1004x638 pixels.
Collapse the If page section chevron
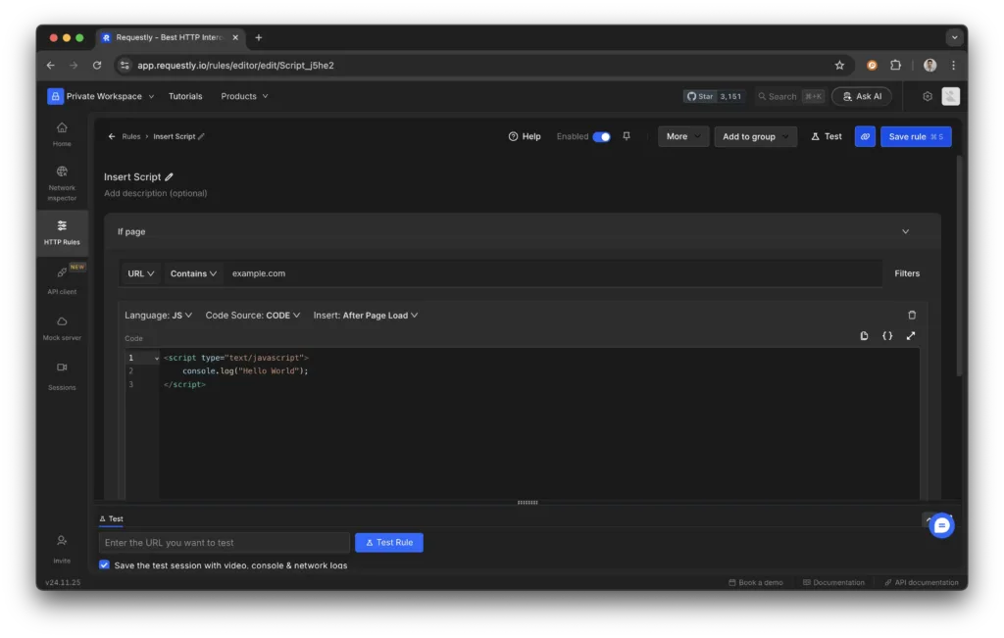[x=905, y=231]
